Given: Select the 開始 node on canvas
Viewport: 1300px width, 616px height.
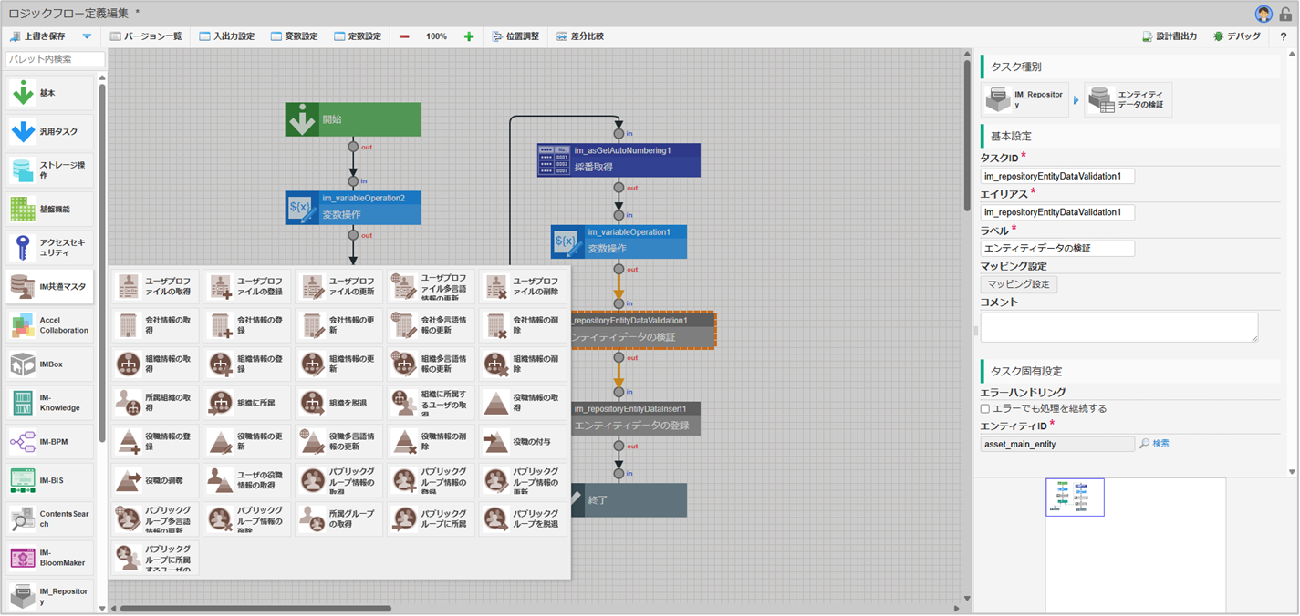Looking at the screenshot, I should click(353, 119).
